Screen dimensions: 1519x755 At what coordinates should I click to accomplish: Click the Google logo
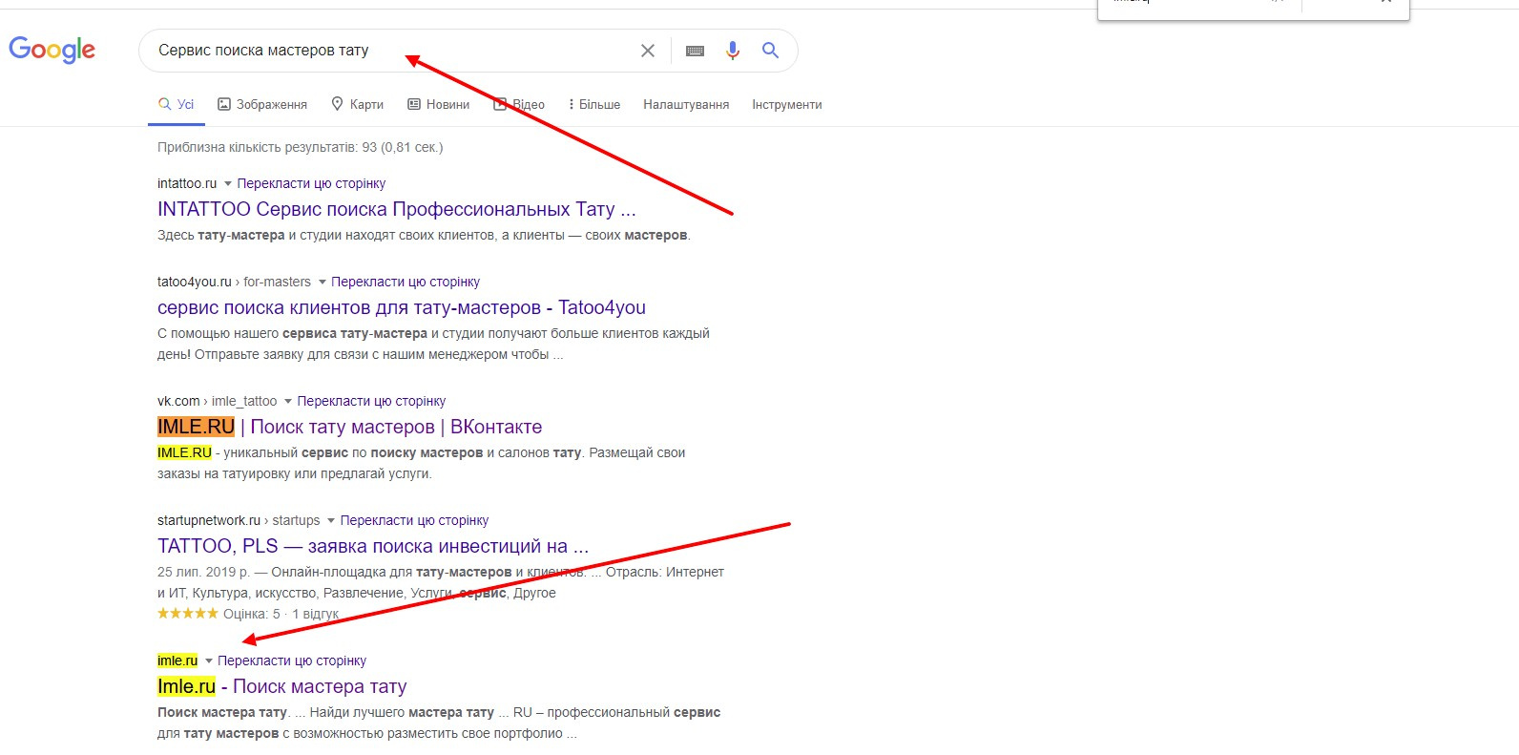tap(52, 50)
